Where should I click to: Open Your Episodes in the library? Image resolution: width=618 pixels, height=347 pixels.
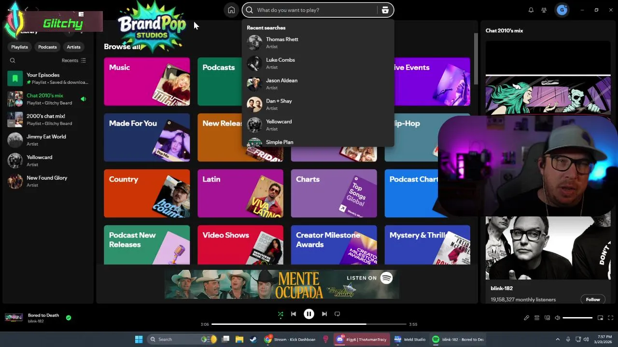click(48, 79)
